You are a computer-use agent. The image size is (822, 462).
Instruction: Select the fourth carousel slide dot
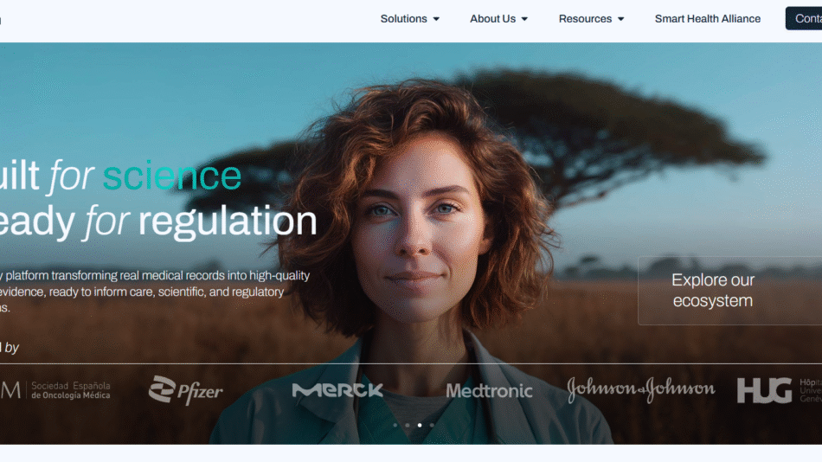point(432,426)
